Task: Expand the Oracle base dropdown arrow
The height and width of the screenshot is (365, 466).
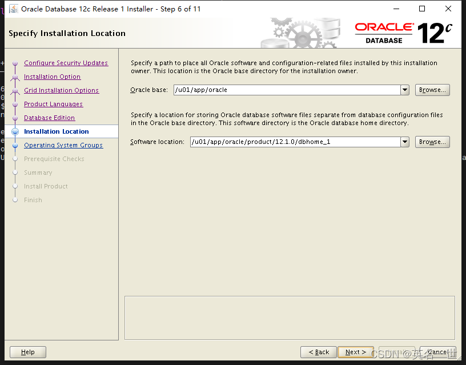Action: tap(405, 90)
